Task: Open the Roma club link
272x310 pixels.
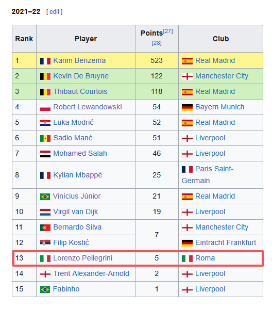Action: (205, 258)
